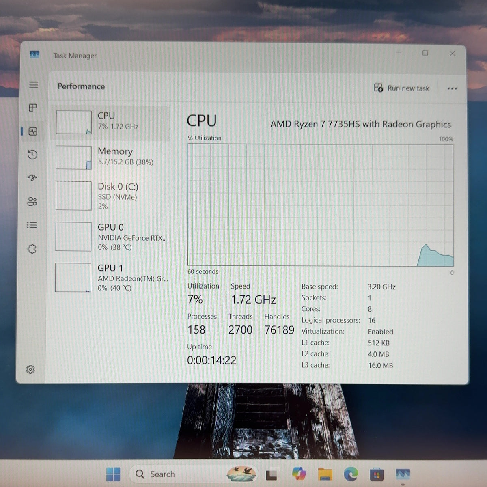Click the Task Manager taskbar icon
This screenshot has width=487, height=487.
click(x=403, y=474)
